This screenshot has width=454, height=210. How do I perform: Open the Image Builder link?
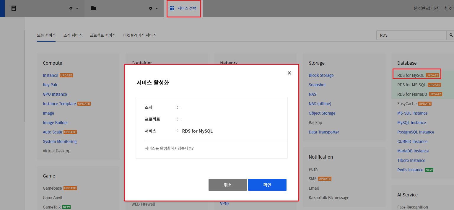pyautogui.click(x=56, y=123)
